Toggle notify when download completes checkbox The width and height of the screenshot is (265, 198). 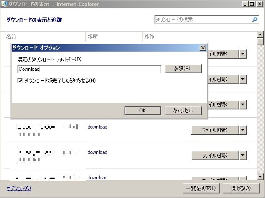click(20, 81)
